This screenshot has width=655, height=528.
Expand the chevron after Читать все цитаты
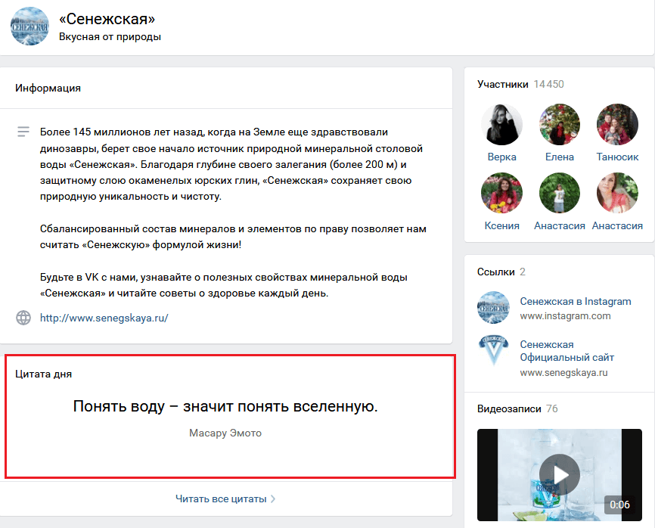pos(273,498)
